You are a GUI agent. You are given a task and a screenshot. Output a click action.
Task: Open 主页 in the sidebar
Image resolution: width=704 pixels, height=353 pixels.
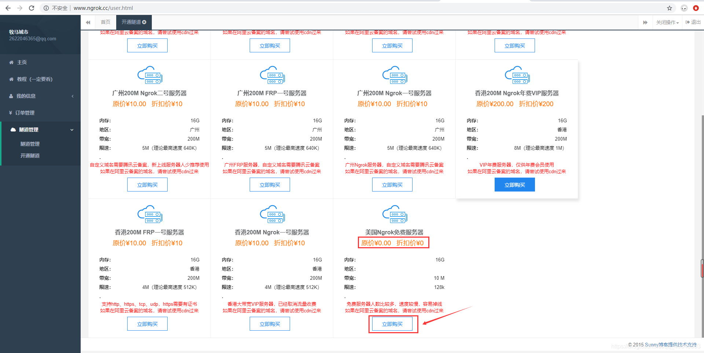(40, 62)
